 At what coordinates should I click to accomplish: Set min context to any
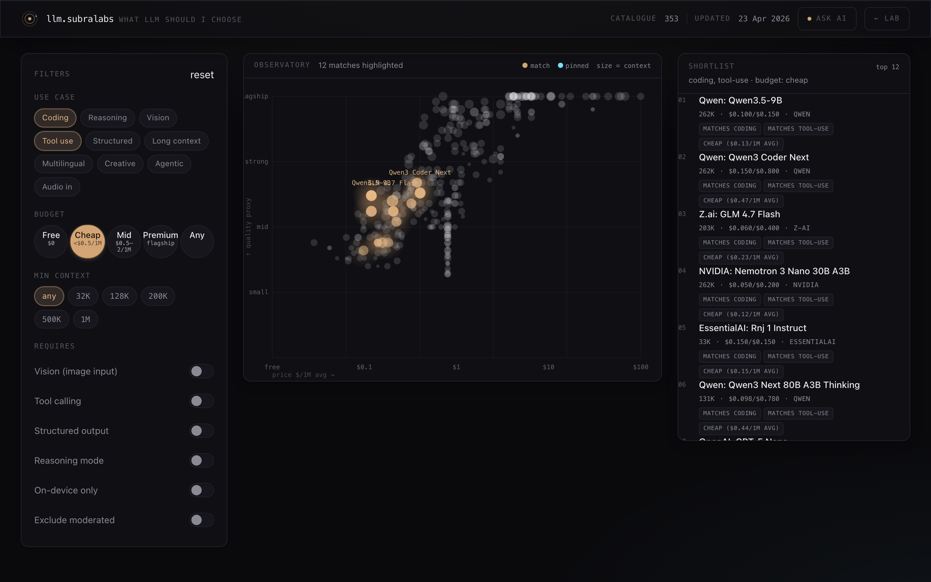49,296
